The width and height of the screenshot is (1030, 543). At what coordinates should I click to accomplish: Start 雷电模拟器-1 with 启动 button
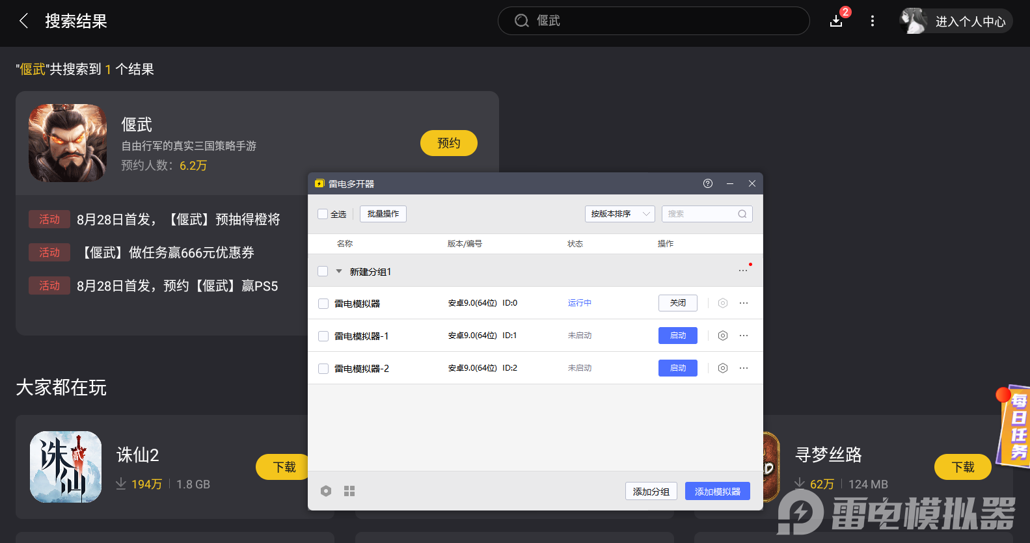click(678, 336)
